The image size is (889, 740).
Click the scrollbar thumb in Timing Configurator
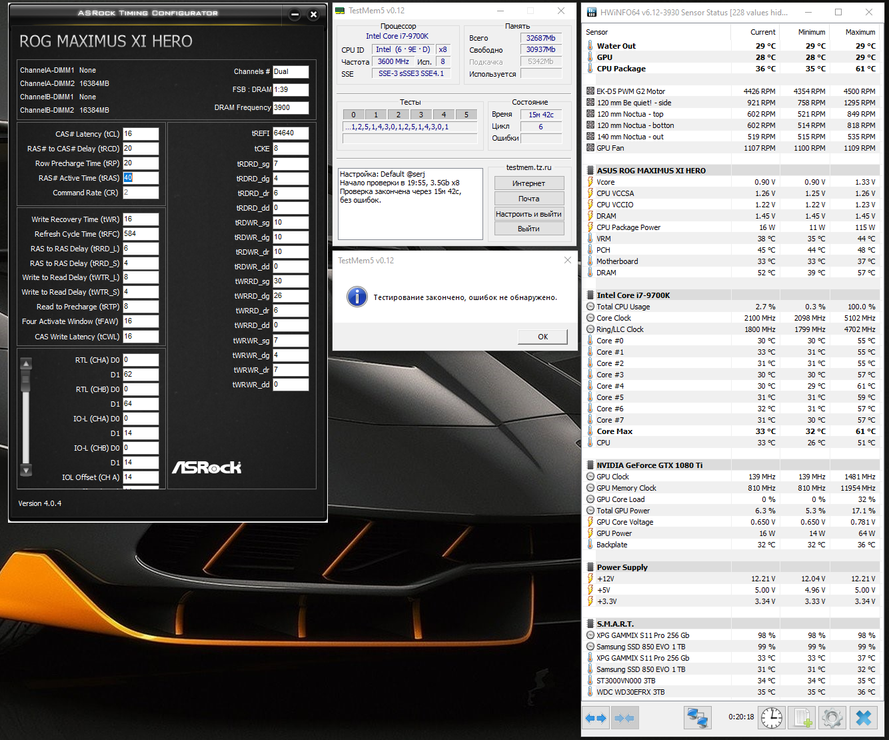point(27,381)
